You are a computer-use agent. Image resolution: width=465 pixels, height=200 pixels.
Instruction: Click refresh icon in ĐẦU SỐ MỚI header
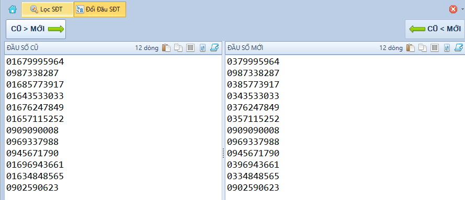(x=447, y=48)
